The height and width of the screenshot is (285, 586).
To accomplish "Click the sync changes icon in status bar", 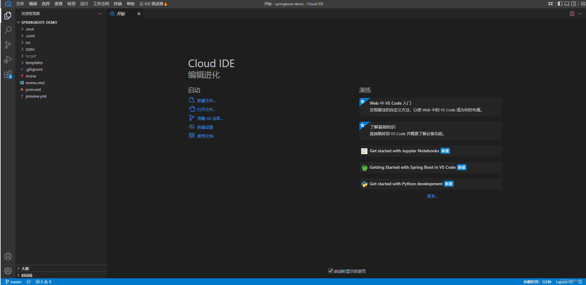I will click(28, 282).
